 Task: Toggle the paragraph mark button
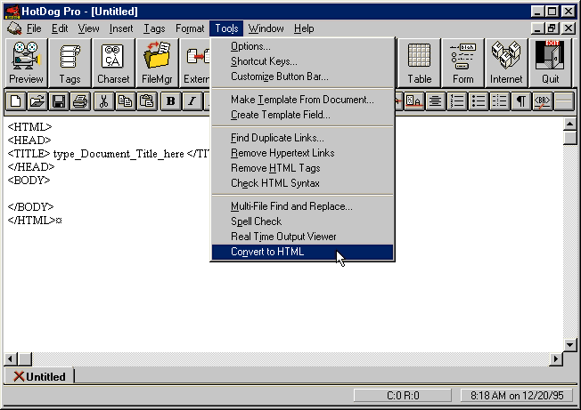coord(520,101)
